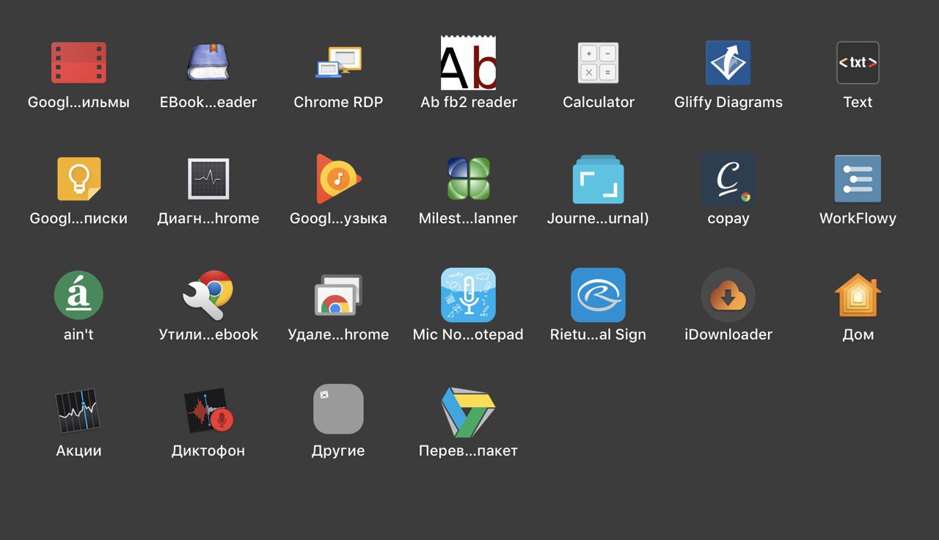Screen dimensions: 939x540
Task: Launch the ain't app
Action: [x=78, y=295]
